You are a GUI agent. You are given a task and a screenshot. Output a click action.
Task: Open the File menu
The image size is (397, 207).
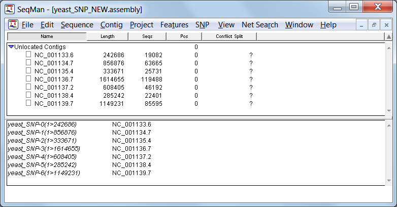click(x=27, y=25)
